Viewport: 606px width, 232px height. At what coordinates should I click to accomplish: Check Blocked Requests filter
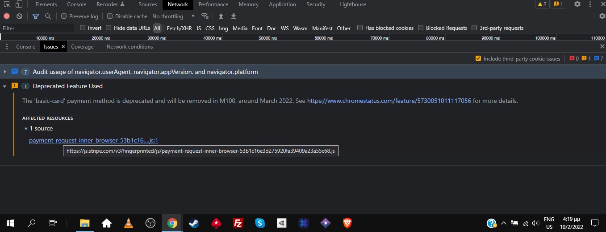point(421,28)
